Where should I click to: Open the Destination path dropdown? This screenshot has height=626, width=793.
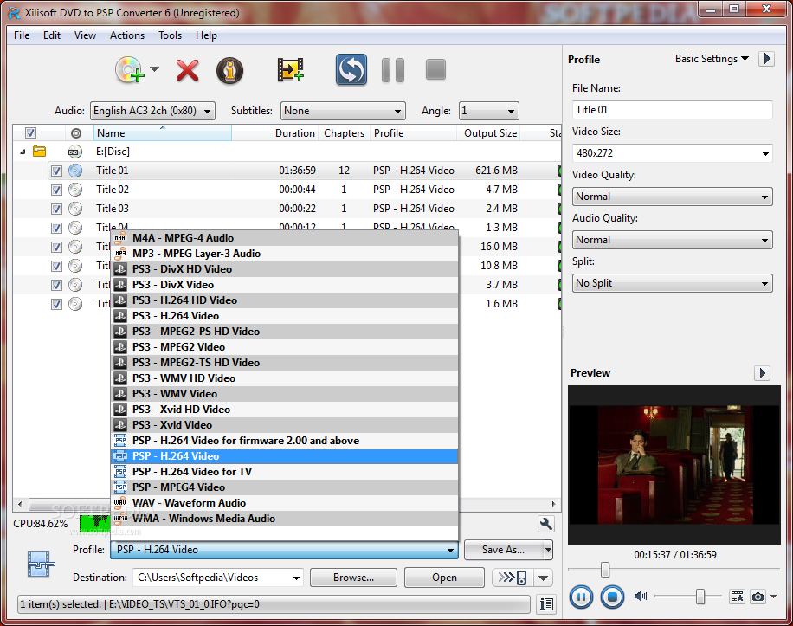(296, 578)
